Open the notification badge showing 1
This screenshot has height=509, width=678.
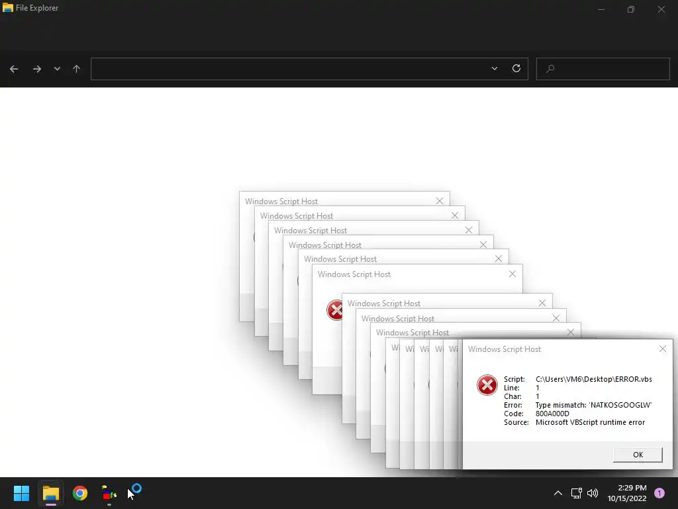pos(659,493)
